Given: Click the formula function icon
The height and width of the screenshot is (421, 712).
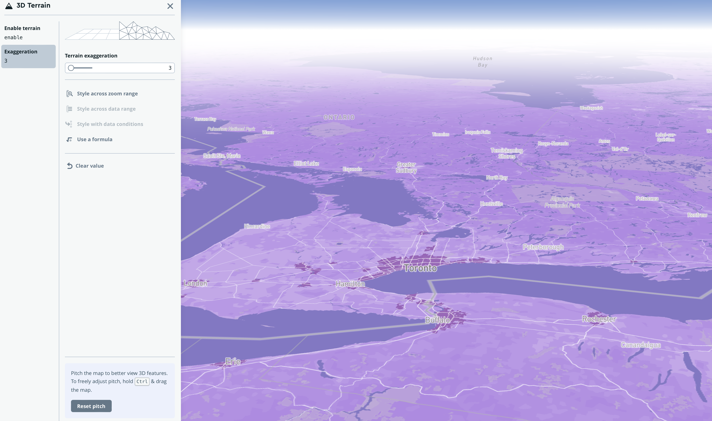Looking at the screenshot, I should pos(69,140).
